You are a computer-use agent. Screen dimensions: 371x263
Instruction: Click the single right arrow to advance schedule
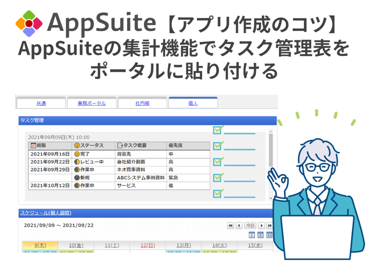click(261, 226)
